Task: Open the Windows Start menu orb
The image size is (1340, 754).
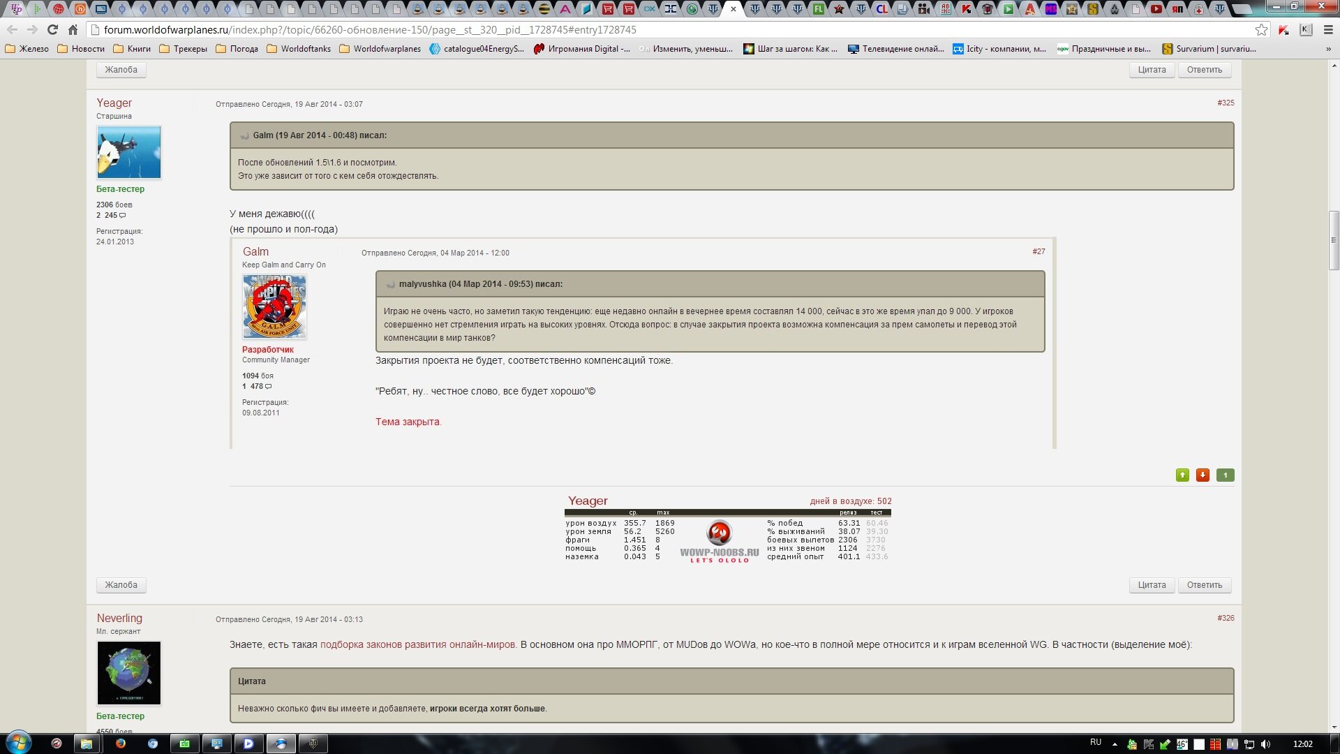Action: (x=18, y=743)
